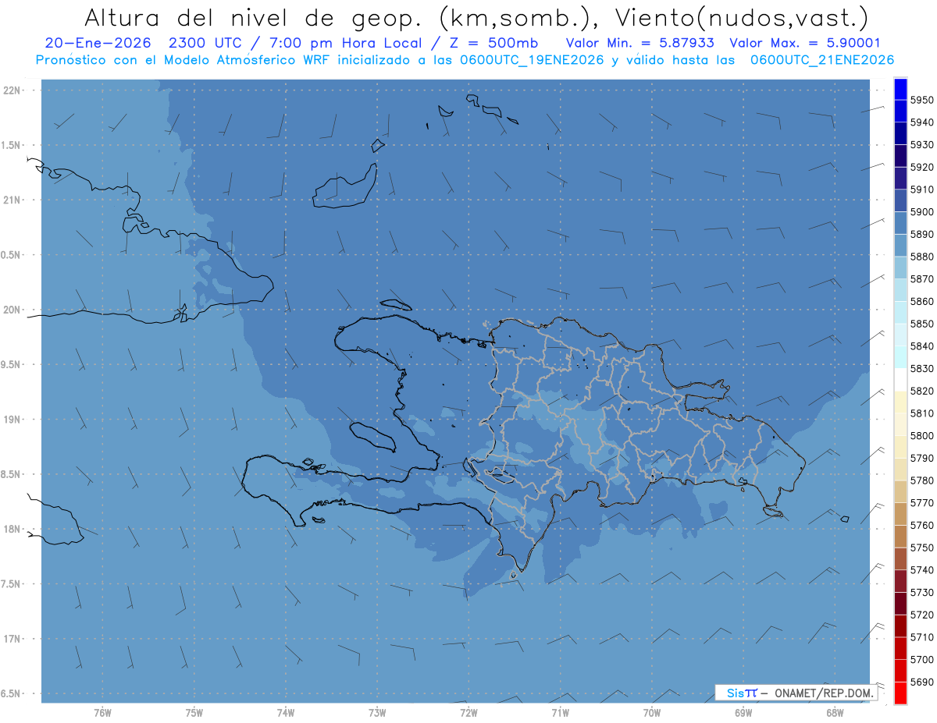Viewport: 937px width, 723px height.
Task: Pick the white swatch between 5820 and 5830
Action: (x=900, y=379)
